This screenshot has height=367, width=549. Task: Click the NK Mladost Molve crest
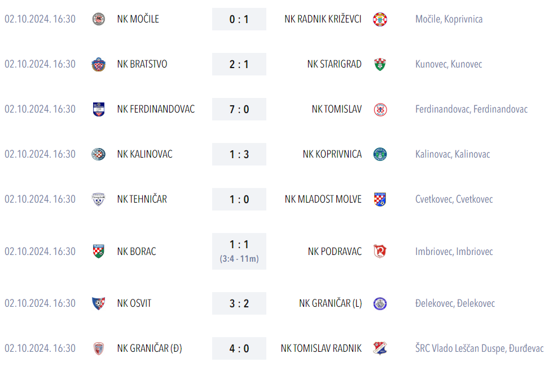[380, 199]
